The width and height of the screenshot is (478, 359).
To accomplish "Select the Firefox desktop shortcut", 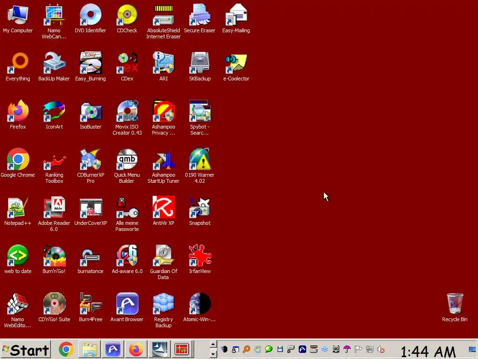I will tap(18, 115).
